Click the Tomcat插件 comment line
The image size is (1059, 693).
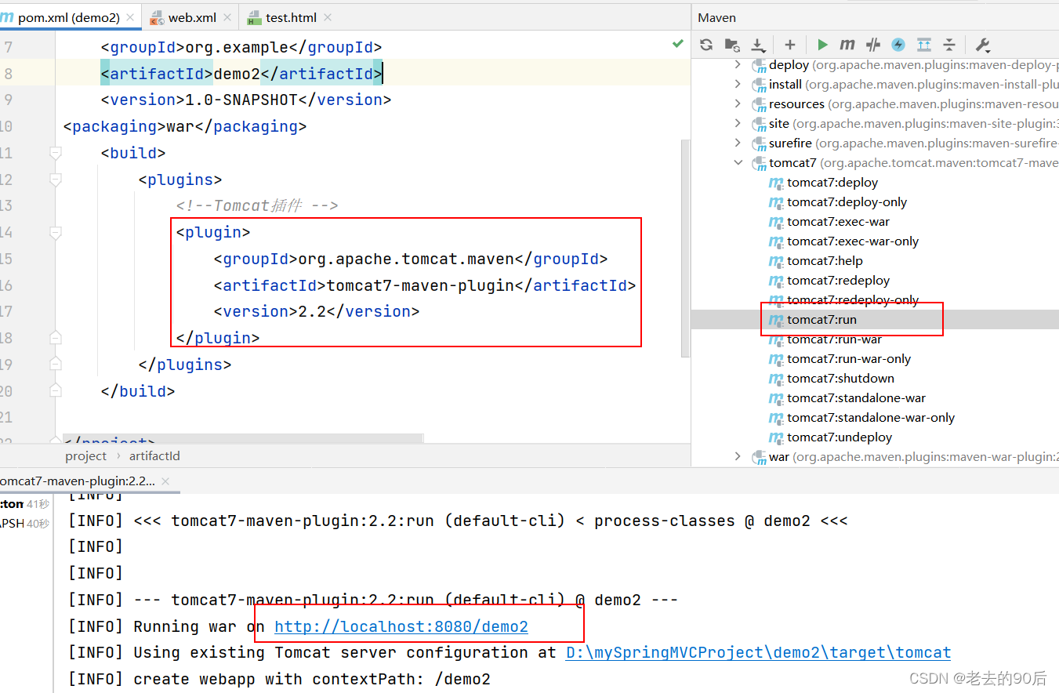click(257, 205)
